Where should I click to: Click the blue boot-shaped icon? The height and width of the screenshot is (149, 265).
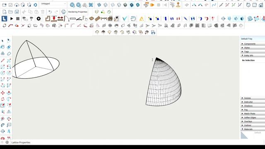tap(4, 19)
